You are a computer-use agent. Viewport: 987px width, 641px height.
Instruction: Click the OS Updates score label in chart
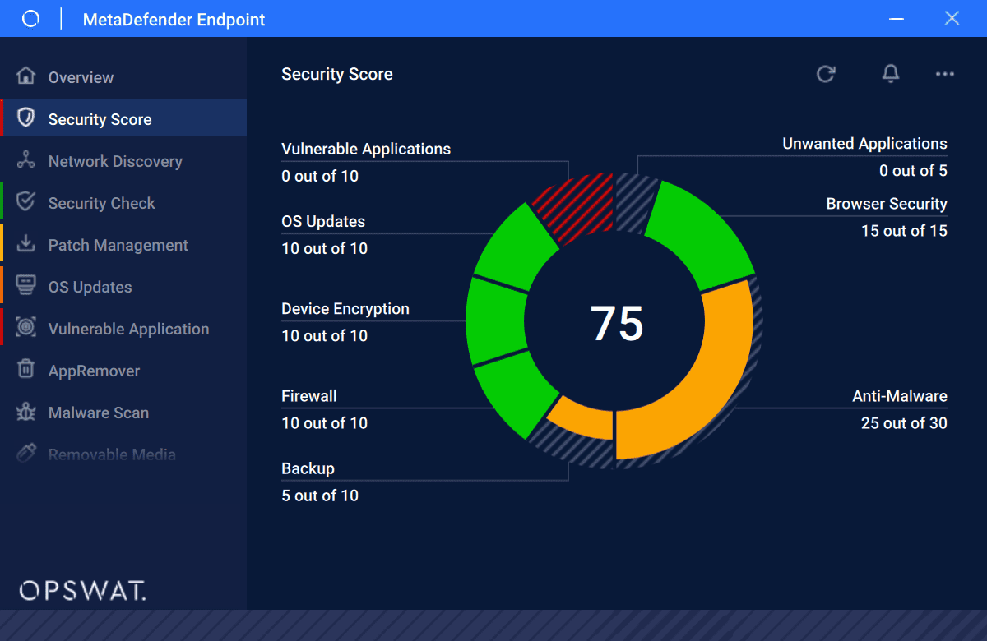tap(323, 221)
